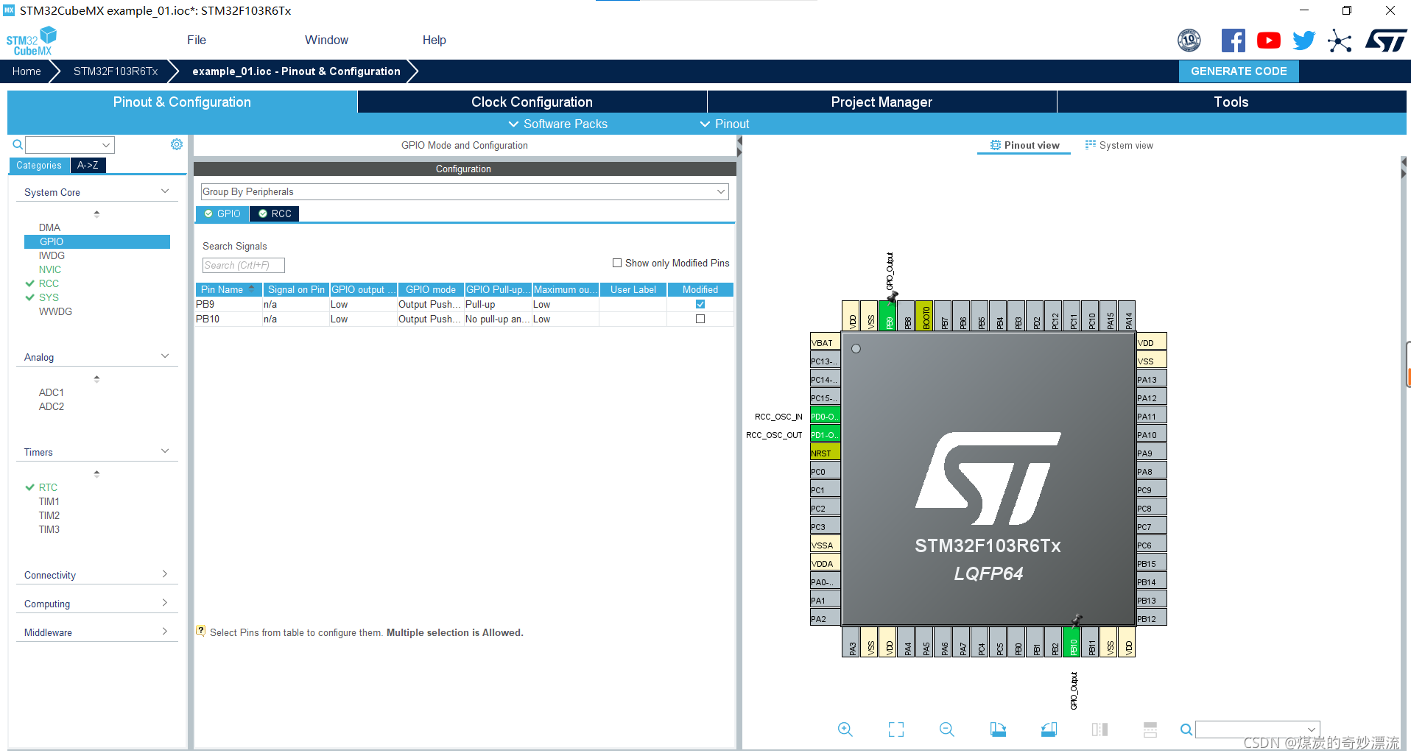This screenshot has height=756, width=1411.
Task: Toggle the horizontal layout view icon
Action: pyautogui.click(x=1150, y=729)
